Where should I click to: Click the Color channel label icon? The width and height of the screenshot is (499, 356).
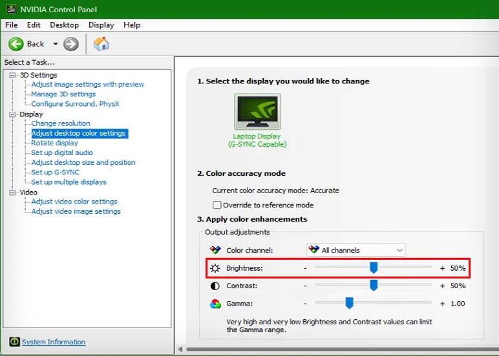(x=215, y=250)
